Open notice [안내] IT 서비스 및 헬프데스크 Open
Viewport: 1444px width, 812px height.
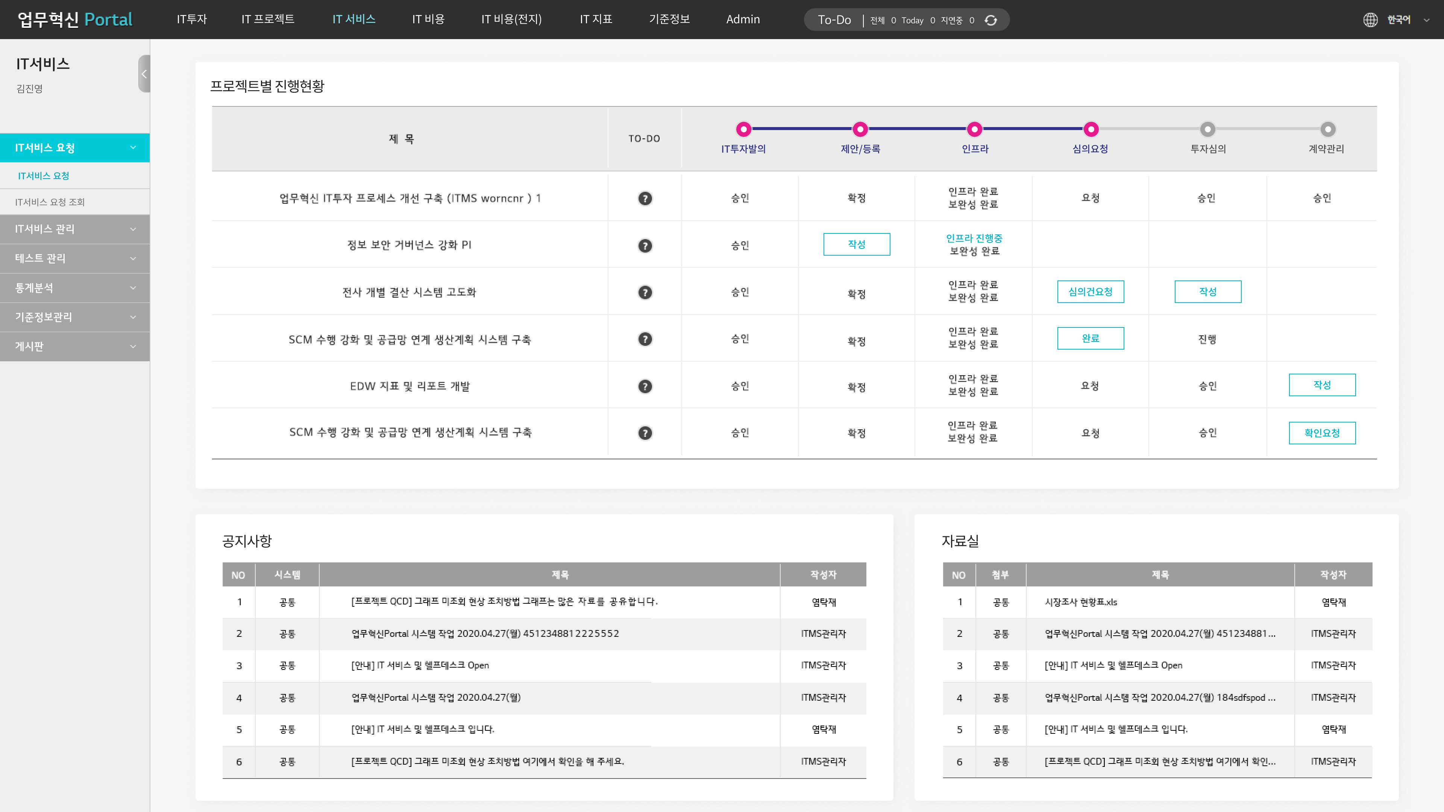pos(420,666)
